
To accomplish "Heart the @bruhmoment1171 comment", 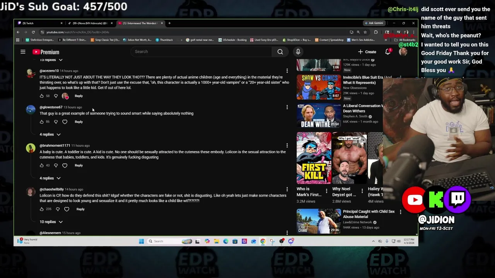I will (65, 165).
